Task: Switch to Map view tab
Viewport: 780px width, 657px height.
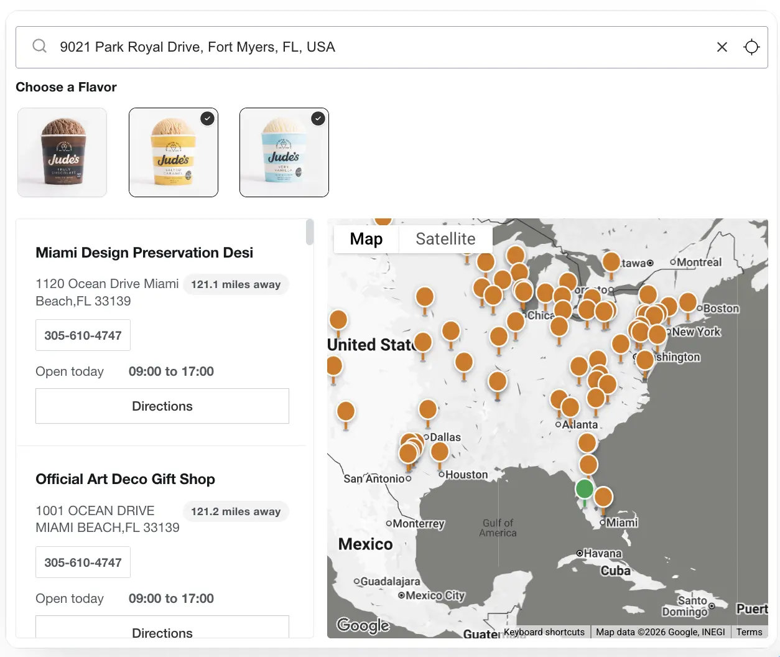Action: coord(366,239)
